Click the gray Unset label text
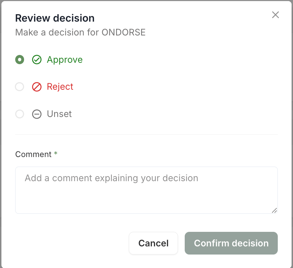This screenshot has width=293, height=268. (59, 114)
